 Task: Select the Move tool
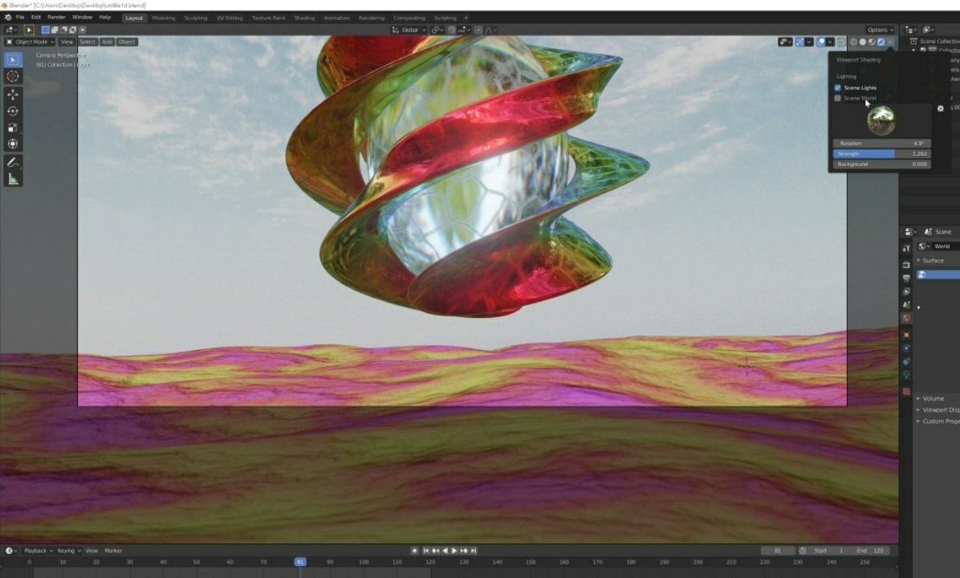pyautogui.click(x=13, y=94)
